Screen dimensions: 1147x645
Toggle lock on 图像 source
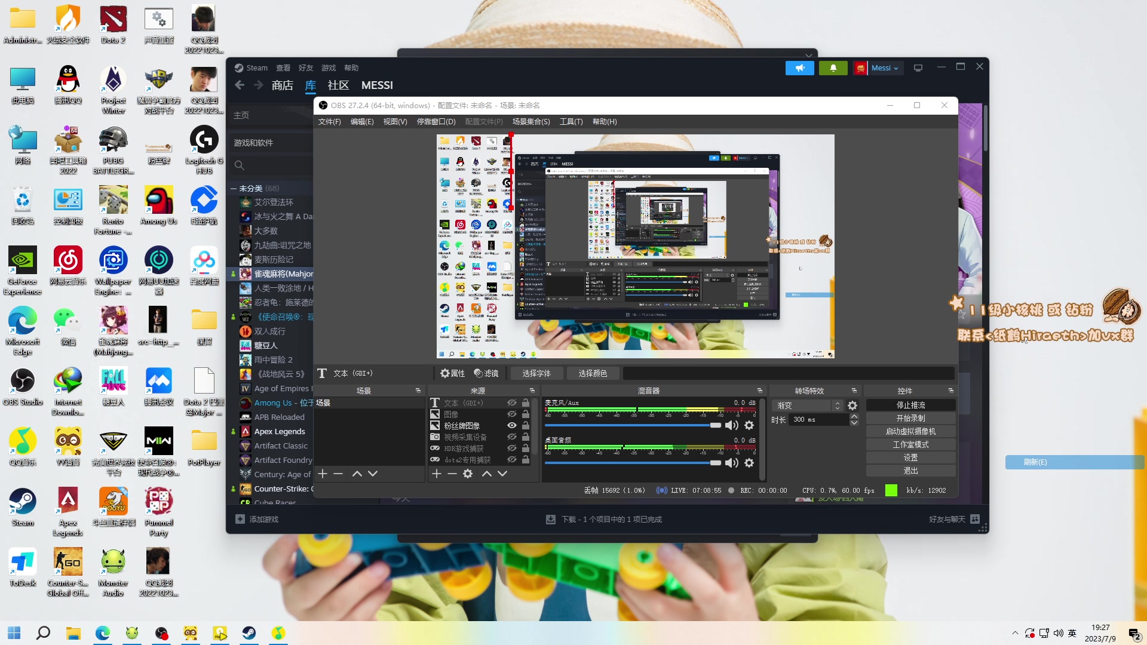tap(526, 414)
